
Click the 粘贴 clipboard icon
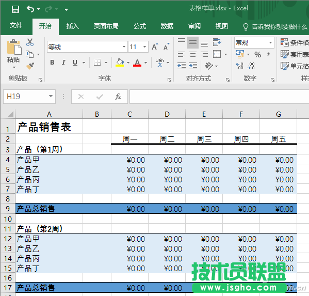[14, 47]
